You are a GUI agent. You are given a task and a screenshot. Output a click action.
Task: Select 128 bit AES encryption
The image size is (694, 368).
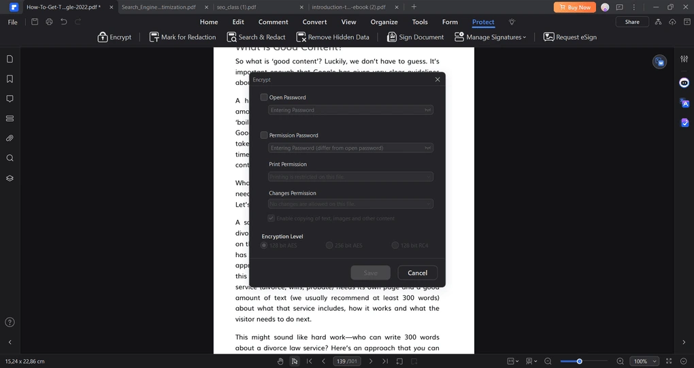point(264,246)
